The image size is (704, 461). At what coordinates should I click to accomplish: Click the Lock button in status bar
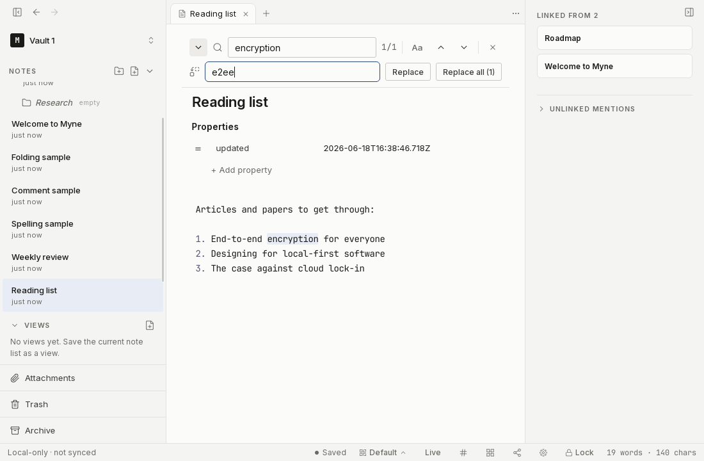pyautogui.click(x=580, y=453)
